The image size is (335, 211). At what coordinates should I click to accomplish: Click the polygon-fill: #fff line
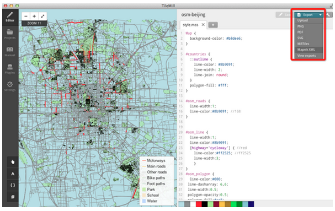[209, 85]
